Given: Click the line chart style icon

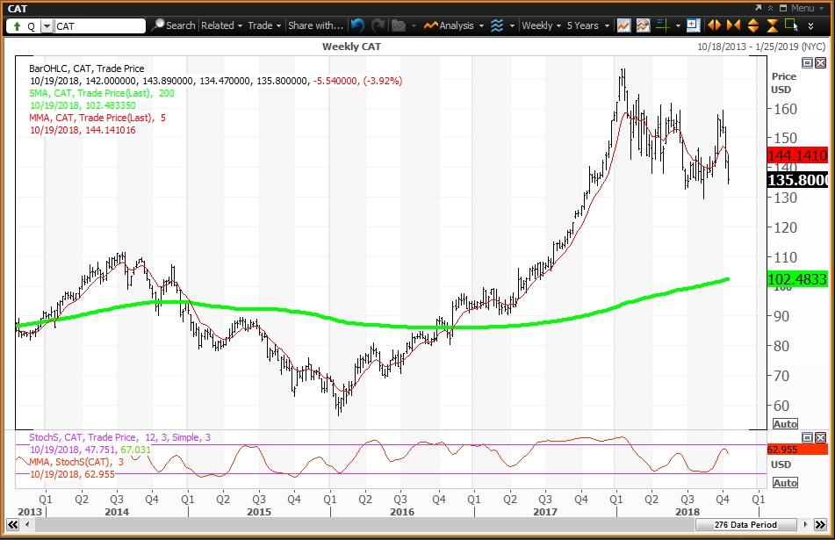Looking at the screenshot, I should [623, 25].
